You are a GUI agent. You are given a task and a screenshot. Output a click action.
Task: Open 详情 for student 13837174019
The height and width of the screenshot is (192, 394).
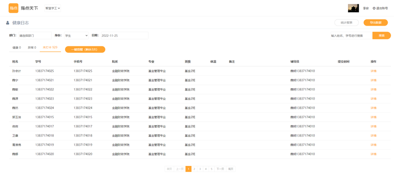point(373,145)
